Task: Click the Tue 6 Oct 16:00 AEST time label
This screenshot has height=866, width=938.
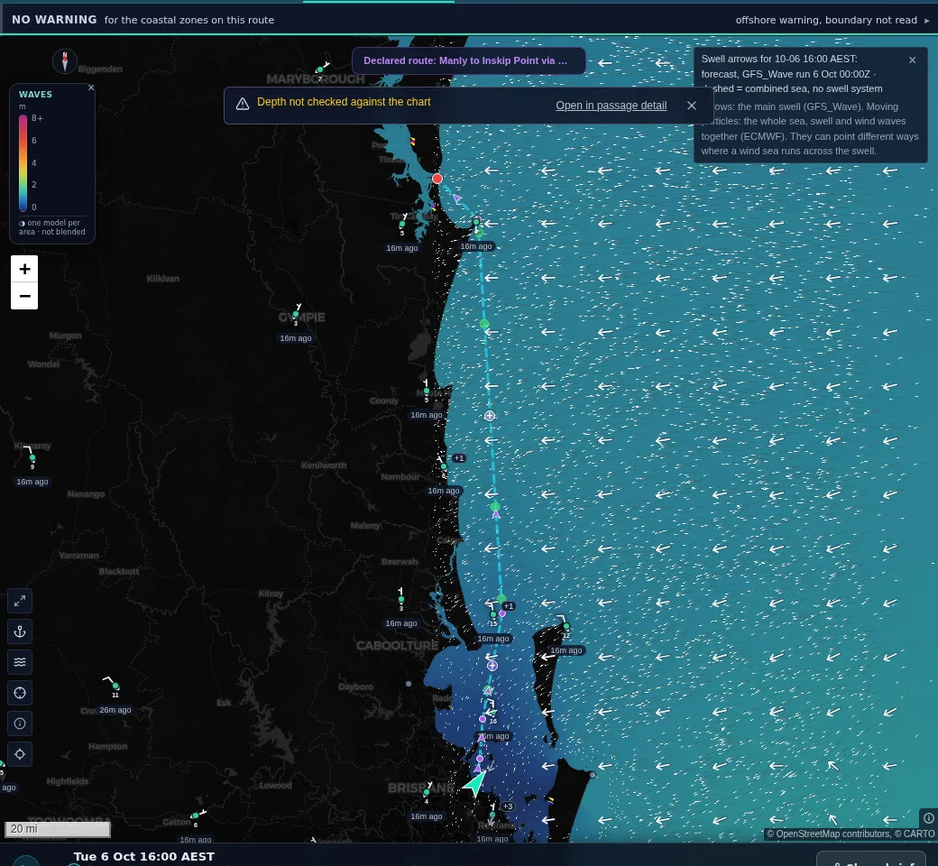Action: click(143, 856)
